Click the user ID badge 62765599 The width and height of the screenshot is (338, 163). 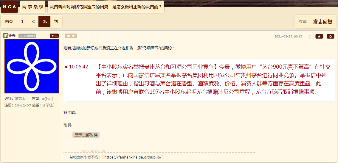point(27,36)
